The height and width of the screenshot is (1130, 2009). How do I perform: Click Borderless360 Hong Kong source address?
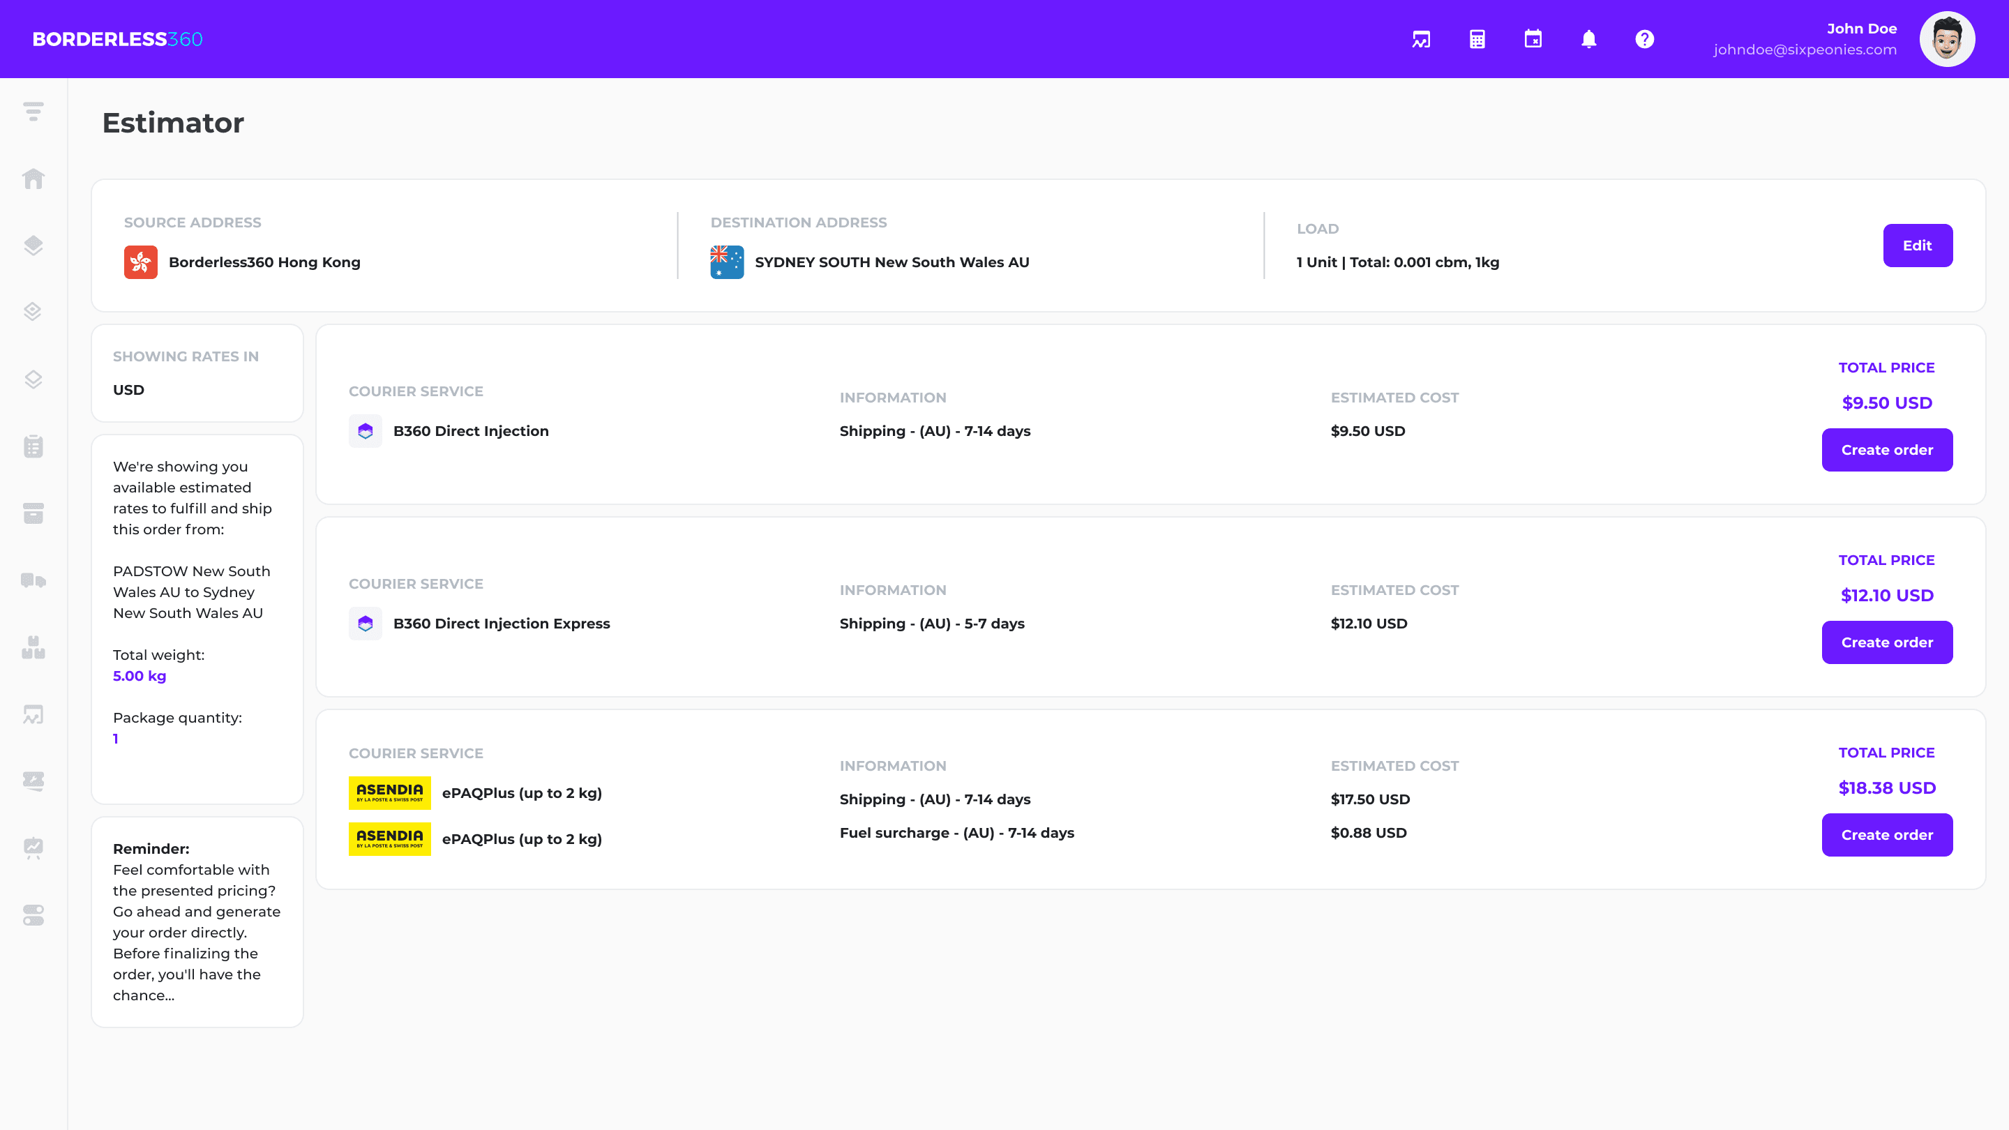[x=264, y=262]
